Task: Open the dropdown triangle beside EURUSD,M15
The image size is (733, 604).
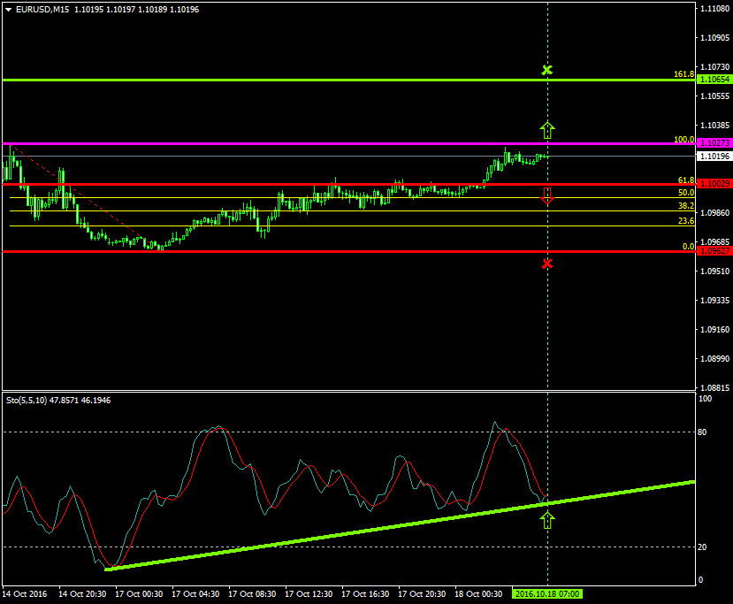Action: (x=9, y=10)
